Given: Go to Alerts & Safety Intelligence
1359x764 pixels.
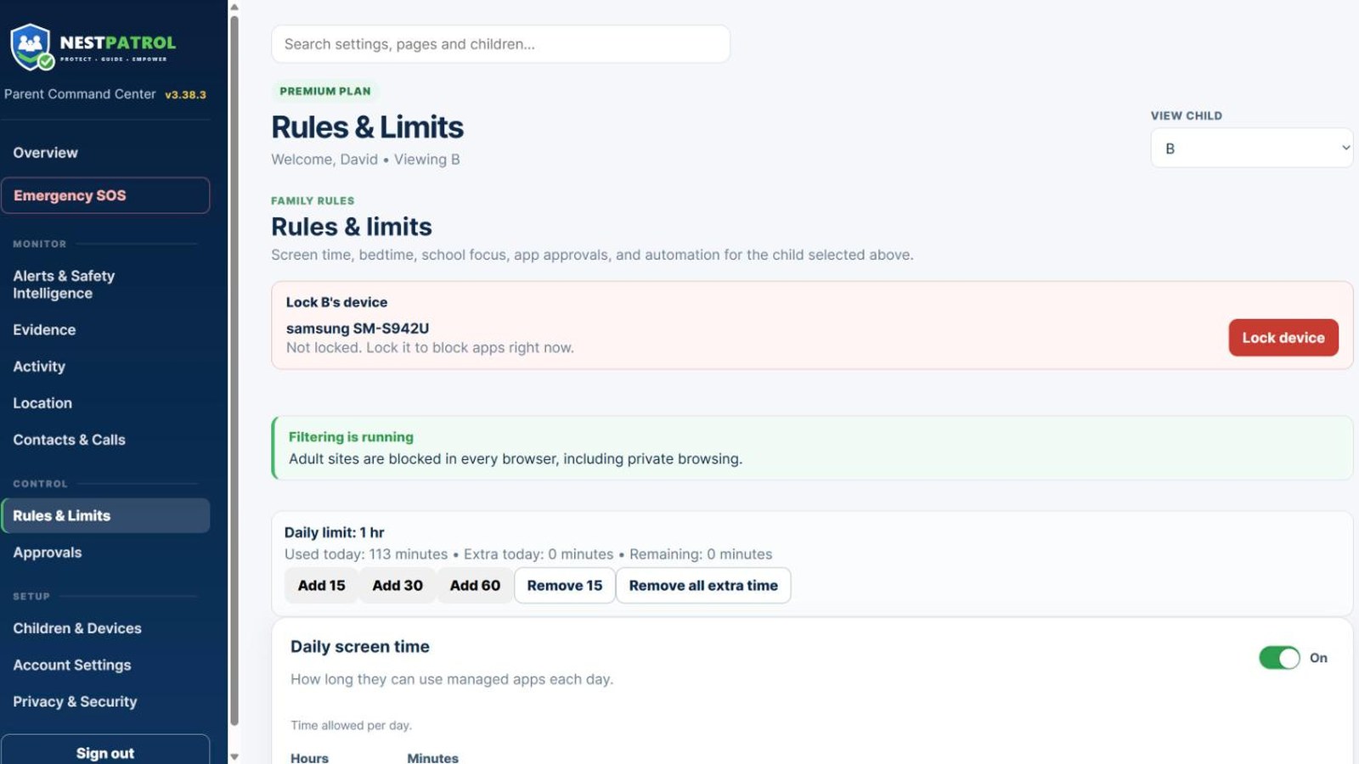Looking at the screenshot, I should 105,284.
